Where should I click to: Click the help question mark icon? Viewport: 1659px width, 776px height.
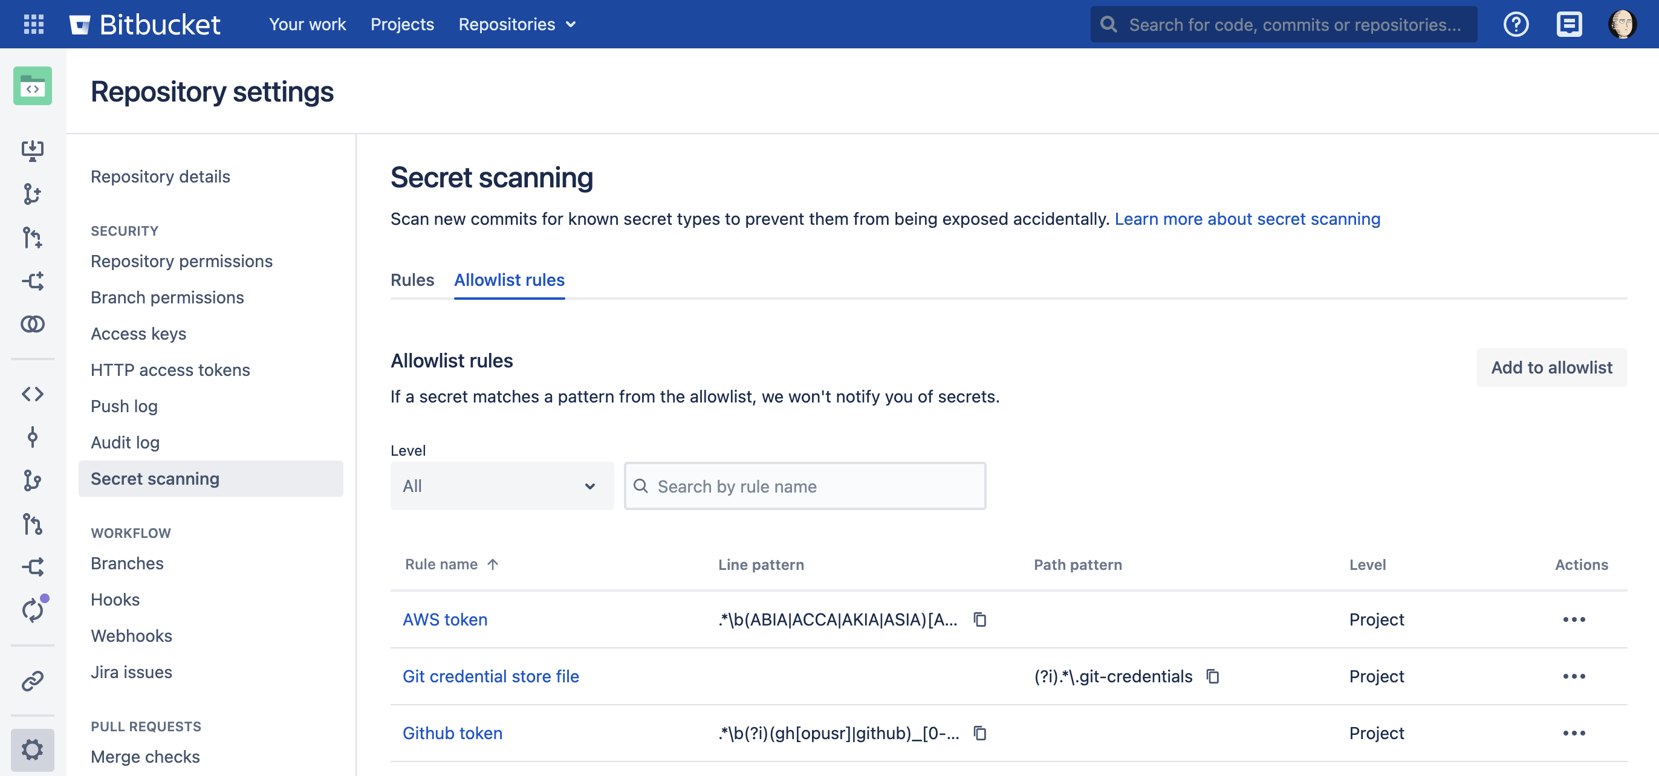pos(1515,24)
